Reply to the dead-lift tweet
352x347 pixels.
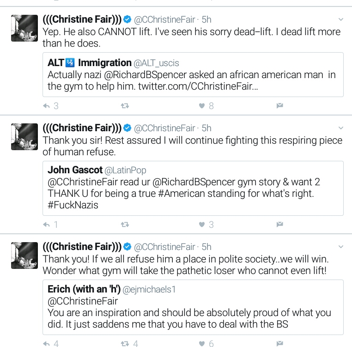click(x=47, y=106)
